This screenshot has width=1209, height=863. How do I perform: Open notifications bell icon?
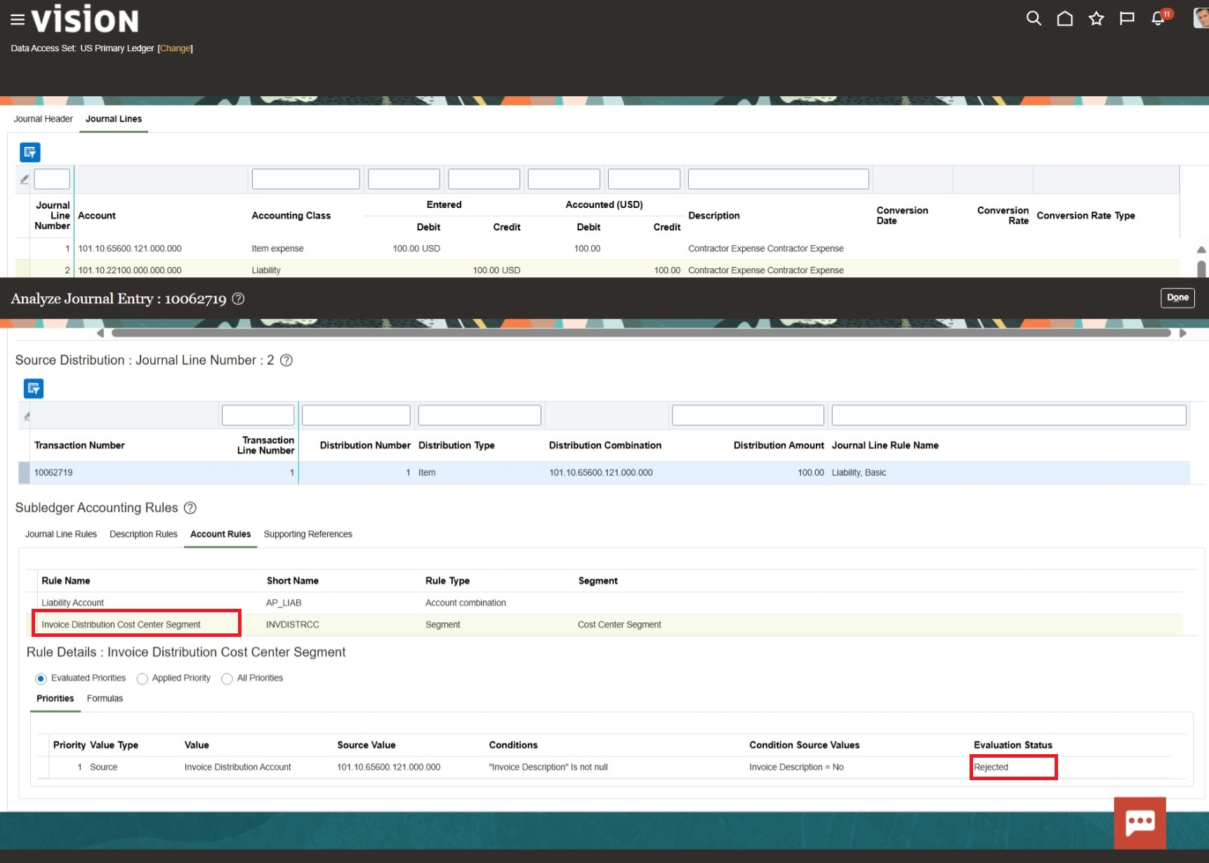(1158, 18)
